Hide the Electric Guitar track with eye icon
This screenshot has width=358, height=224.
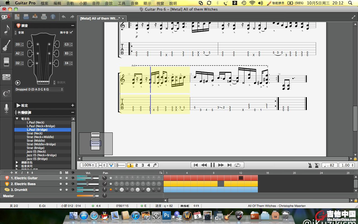pos(73,178)
